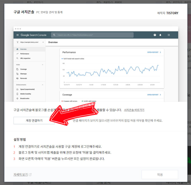Click the 9,610 total web search clicks legend

pyautogui.click(x=73, y=59)
